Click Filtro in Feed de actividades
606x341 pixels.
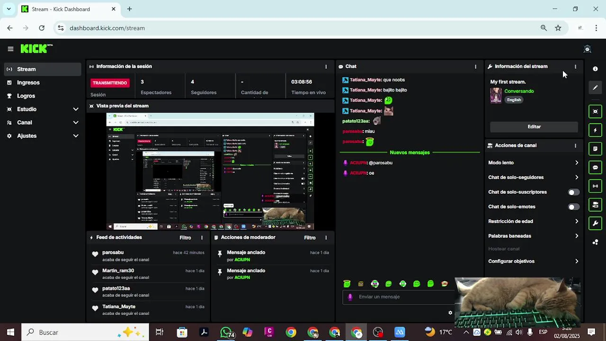coord(185,238)
